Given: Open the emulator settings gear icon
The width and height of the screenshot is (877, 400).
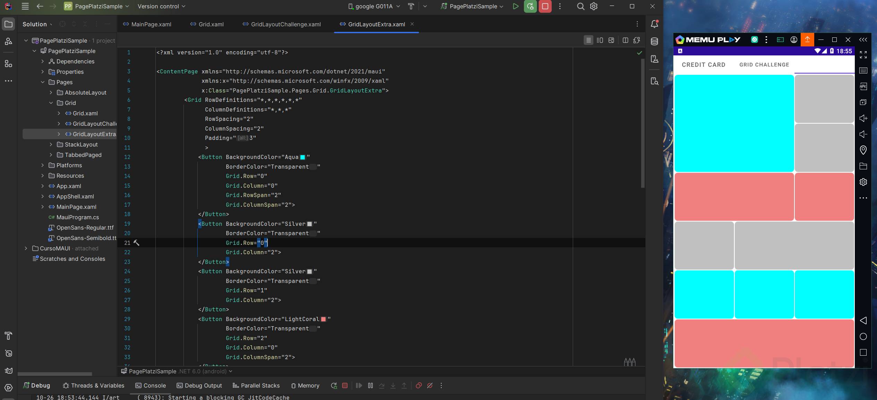Looking at the screenshot, I should [x=863, y=182].
